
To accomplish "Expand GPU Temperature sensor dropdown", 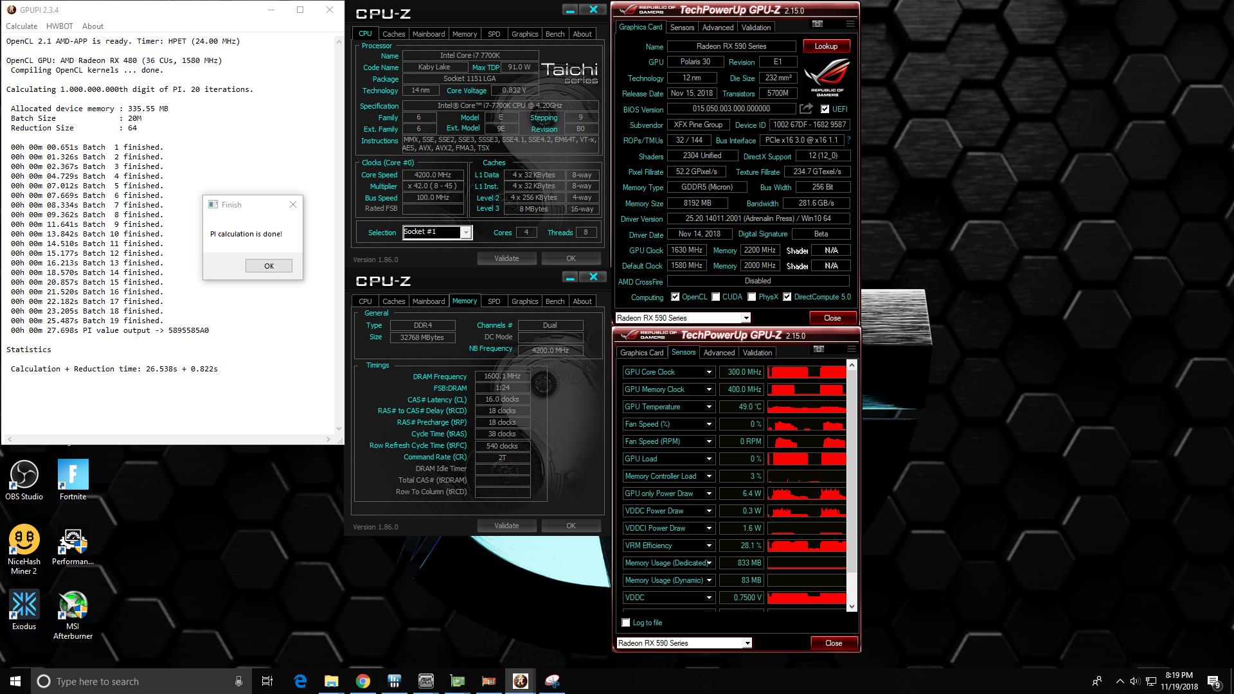I will [x=709, y=407].
